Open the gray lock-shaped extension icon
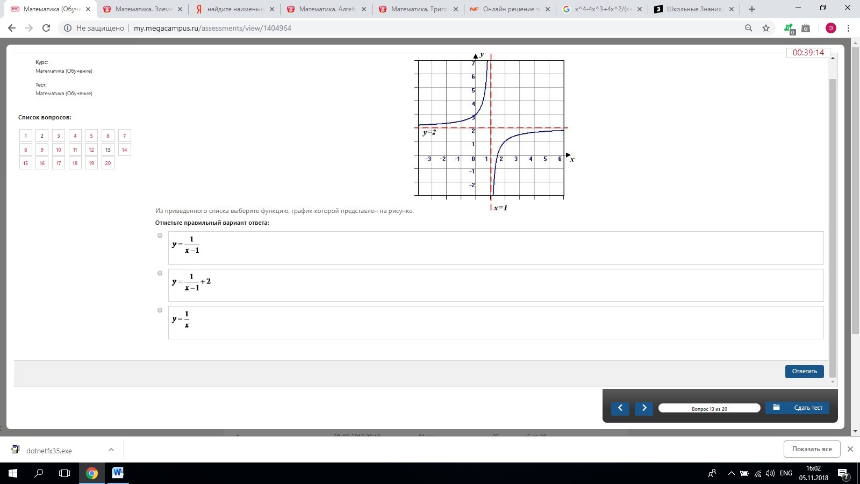860x484 pixels. [806, 28]
